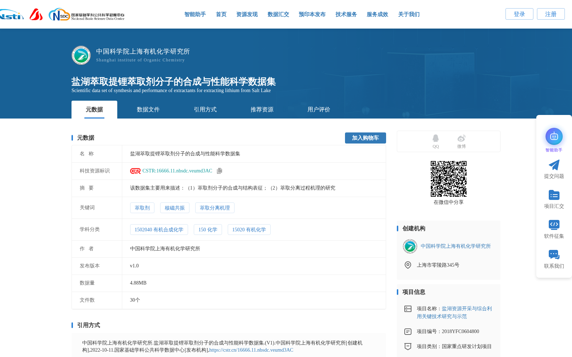This screenshot has height=357, width=572.
Task: Click the 提交问题 paper plane icon
Action: (x=554, y=165)
